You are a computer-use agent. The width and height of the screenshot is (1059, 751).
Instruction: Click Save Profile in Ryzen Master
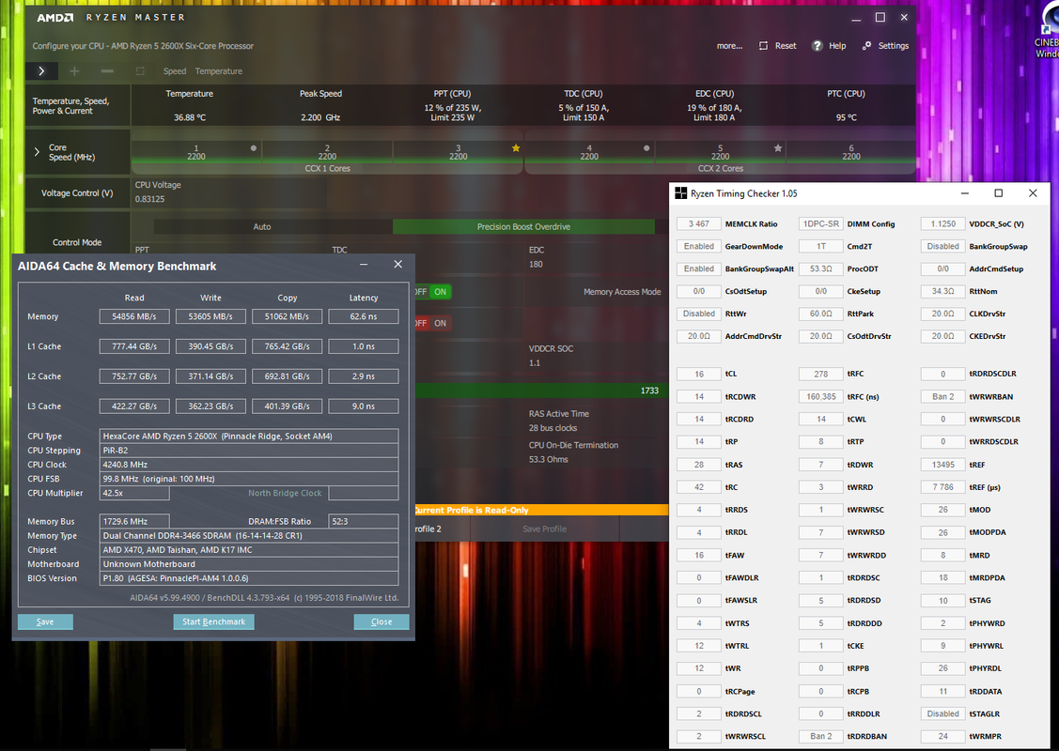tap(544, 529)
